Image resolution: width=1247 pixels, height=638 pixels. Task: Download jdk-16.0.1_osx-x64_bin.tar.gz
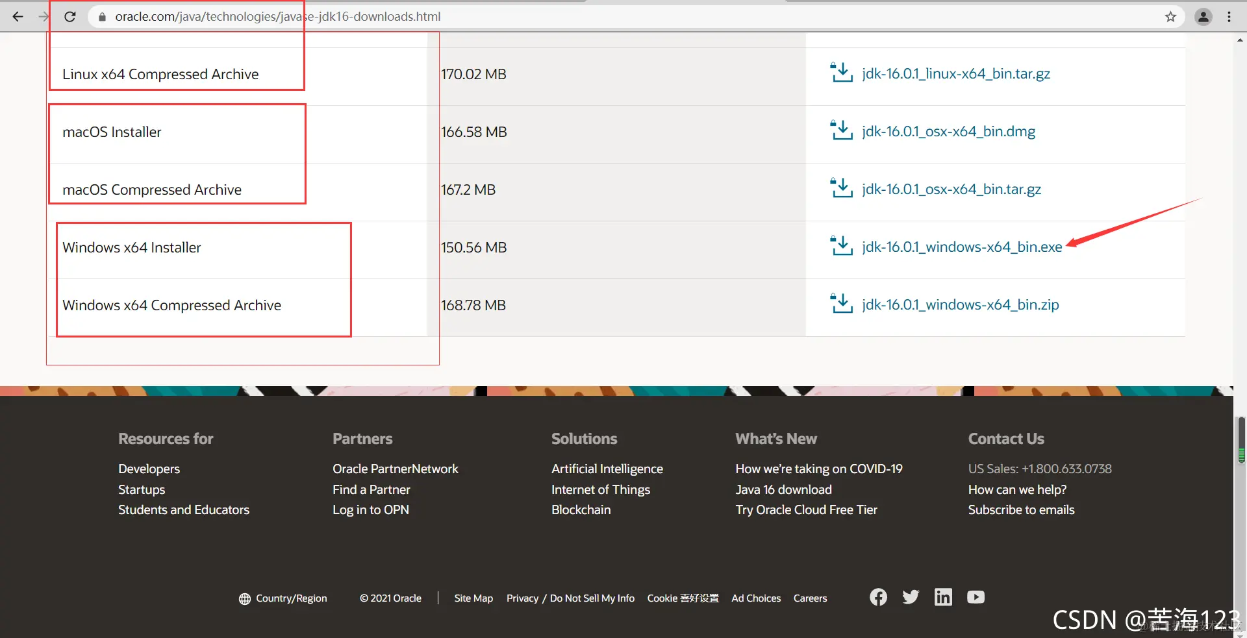click(951, 190)
